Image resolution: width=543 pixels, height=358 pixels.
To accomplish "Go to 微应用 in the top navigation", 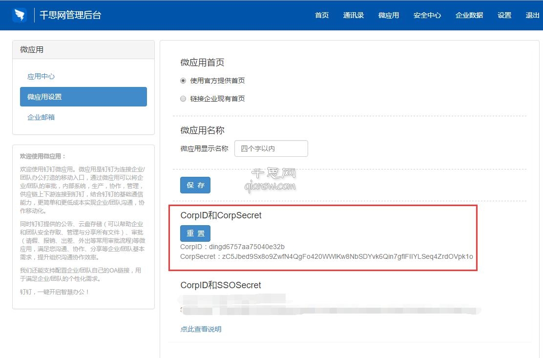I will click(389, 15).
